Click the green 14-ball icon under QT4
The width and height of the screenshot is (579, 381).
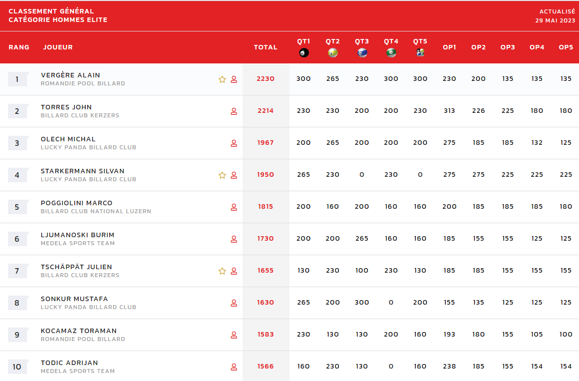coord(391,53)
